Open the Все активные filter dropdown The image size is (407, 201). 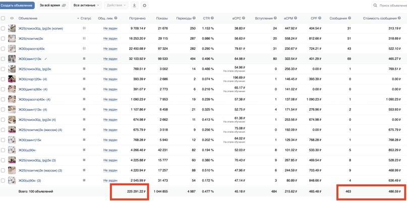click(86, 5)
